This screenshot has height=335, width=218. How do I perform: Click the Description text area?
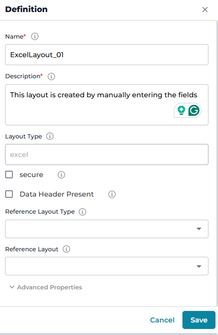tap(107, 105)
